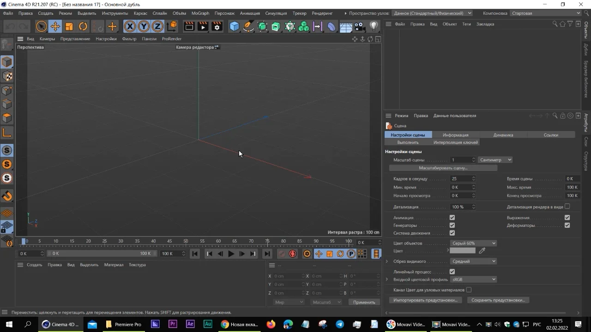Toggle the Генераторы checkbox
The image size is (591, 332).
tap(452, 225)
